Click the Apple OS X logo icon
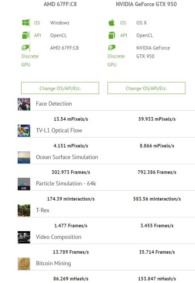Image resolution: width=195 pixels, height=283 pixels. click(x=111, y=23)
